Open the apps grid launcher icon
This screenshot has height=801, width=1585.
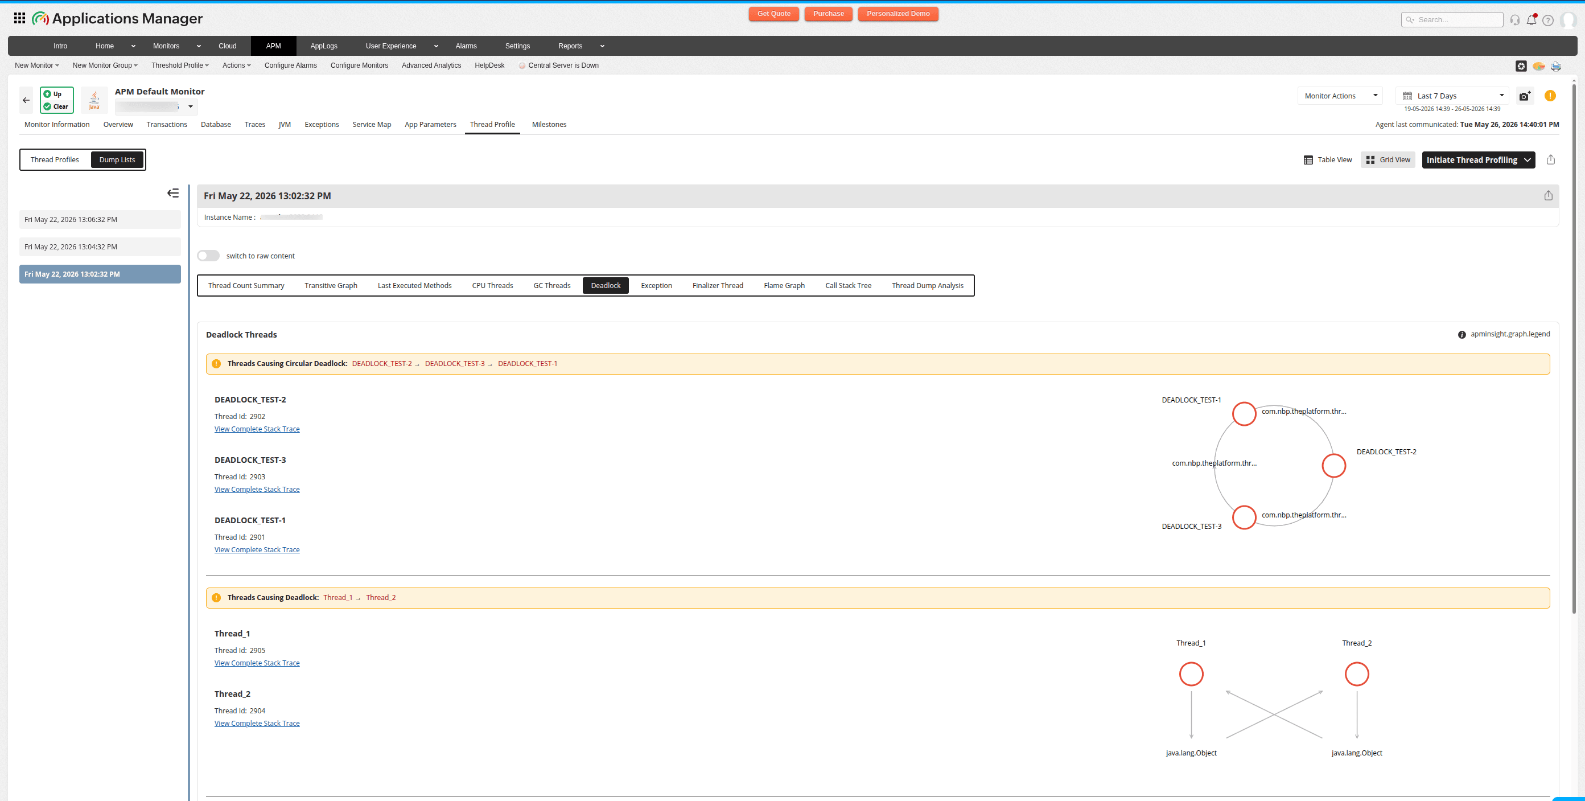[20, 18]
